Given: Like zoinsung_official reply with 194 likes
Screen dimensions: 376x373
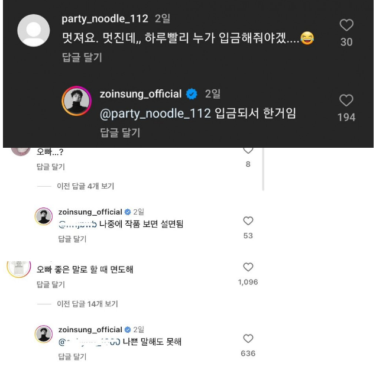Looking at the screenshot, I should point(346,100).
